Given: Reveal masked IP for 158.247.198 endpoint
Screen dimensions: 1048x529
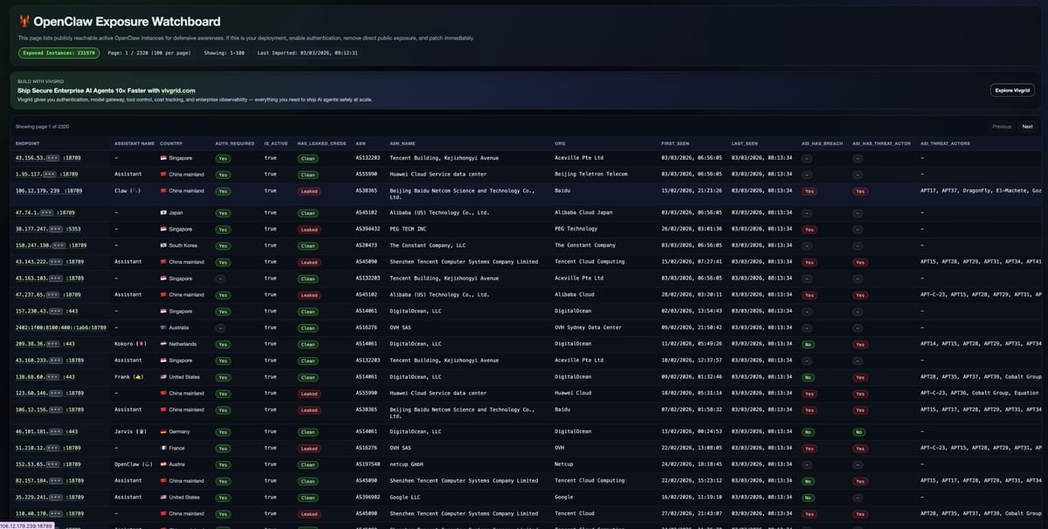Looking at the screenshot, I should [x=60, y=245].
